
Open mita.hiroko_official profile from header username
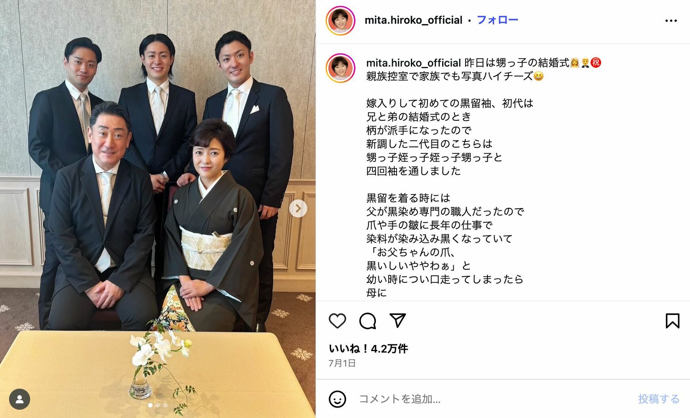(x=413, y=20)
